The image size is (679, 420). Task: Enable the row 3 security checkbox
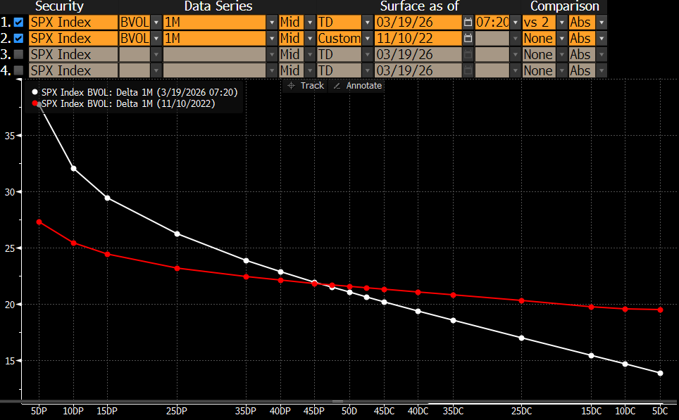click(18, 54)
